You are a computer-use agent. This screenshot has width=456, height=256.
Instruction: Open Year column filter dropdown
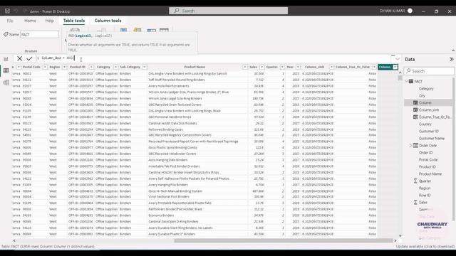pyautogui.click(x=298, y=67)
